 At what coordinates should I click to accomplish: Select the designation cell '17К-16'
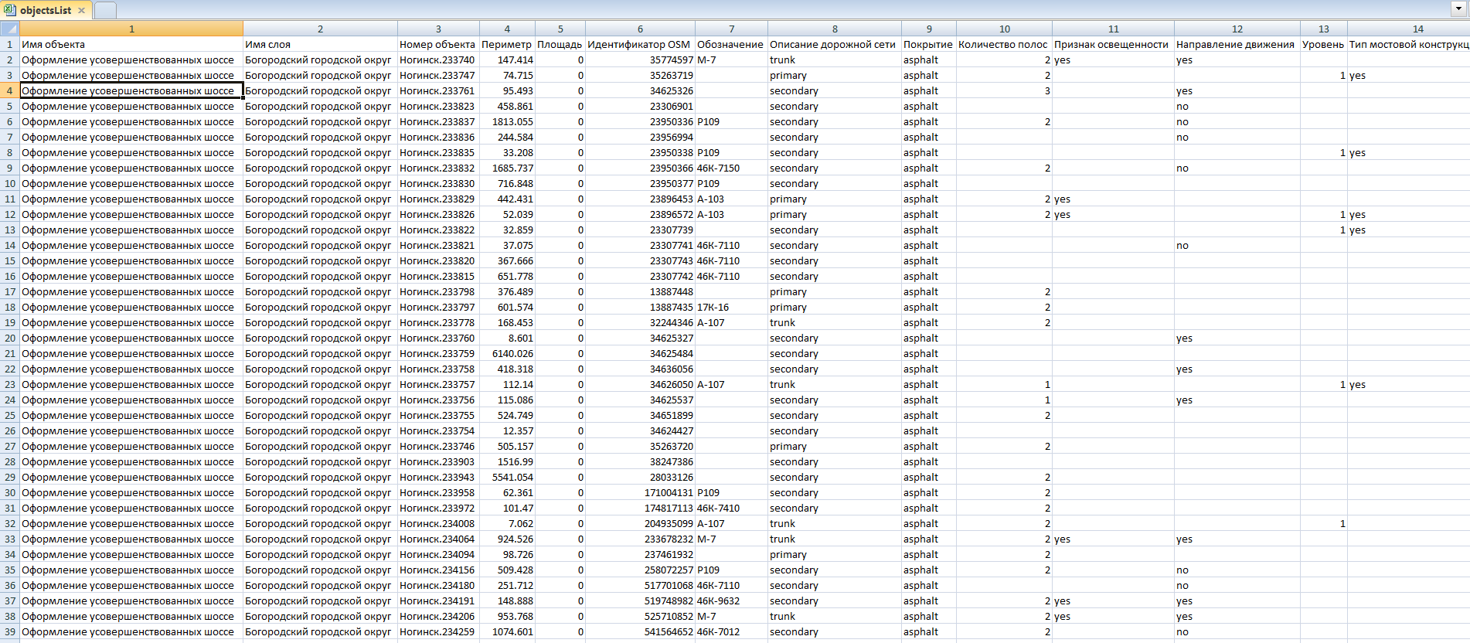click(731, 307)
